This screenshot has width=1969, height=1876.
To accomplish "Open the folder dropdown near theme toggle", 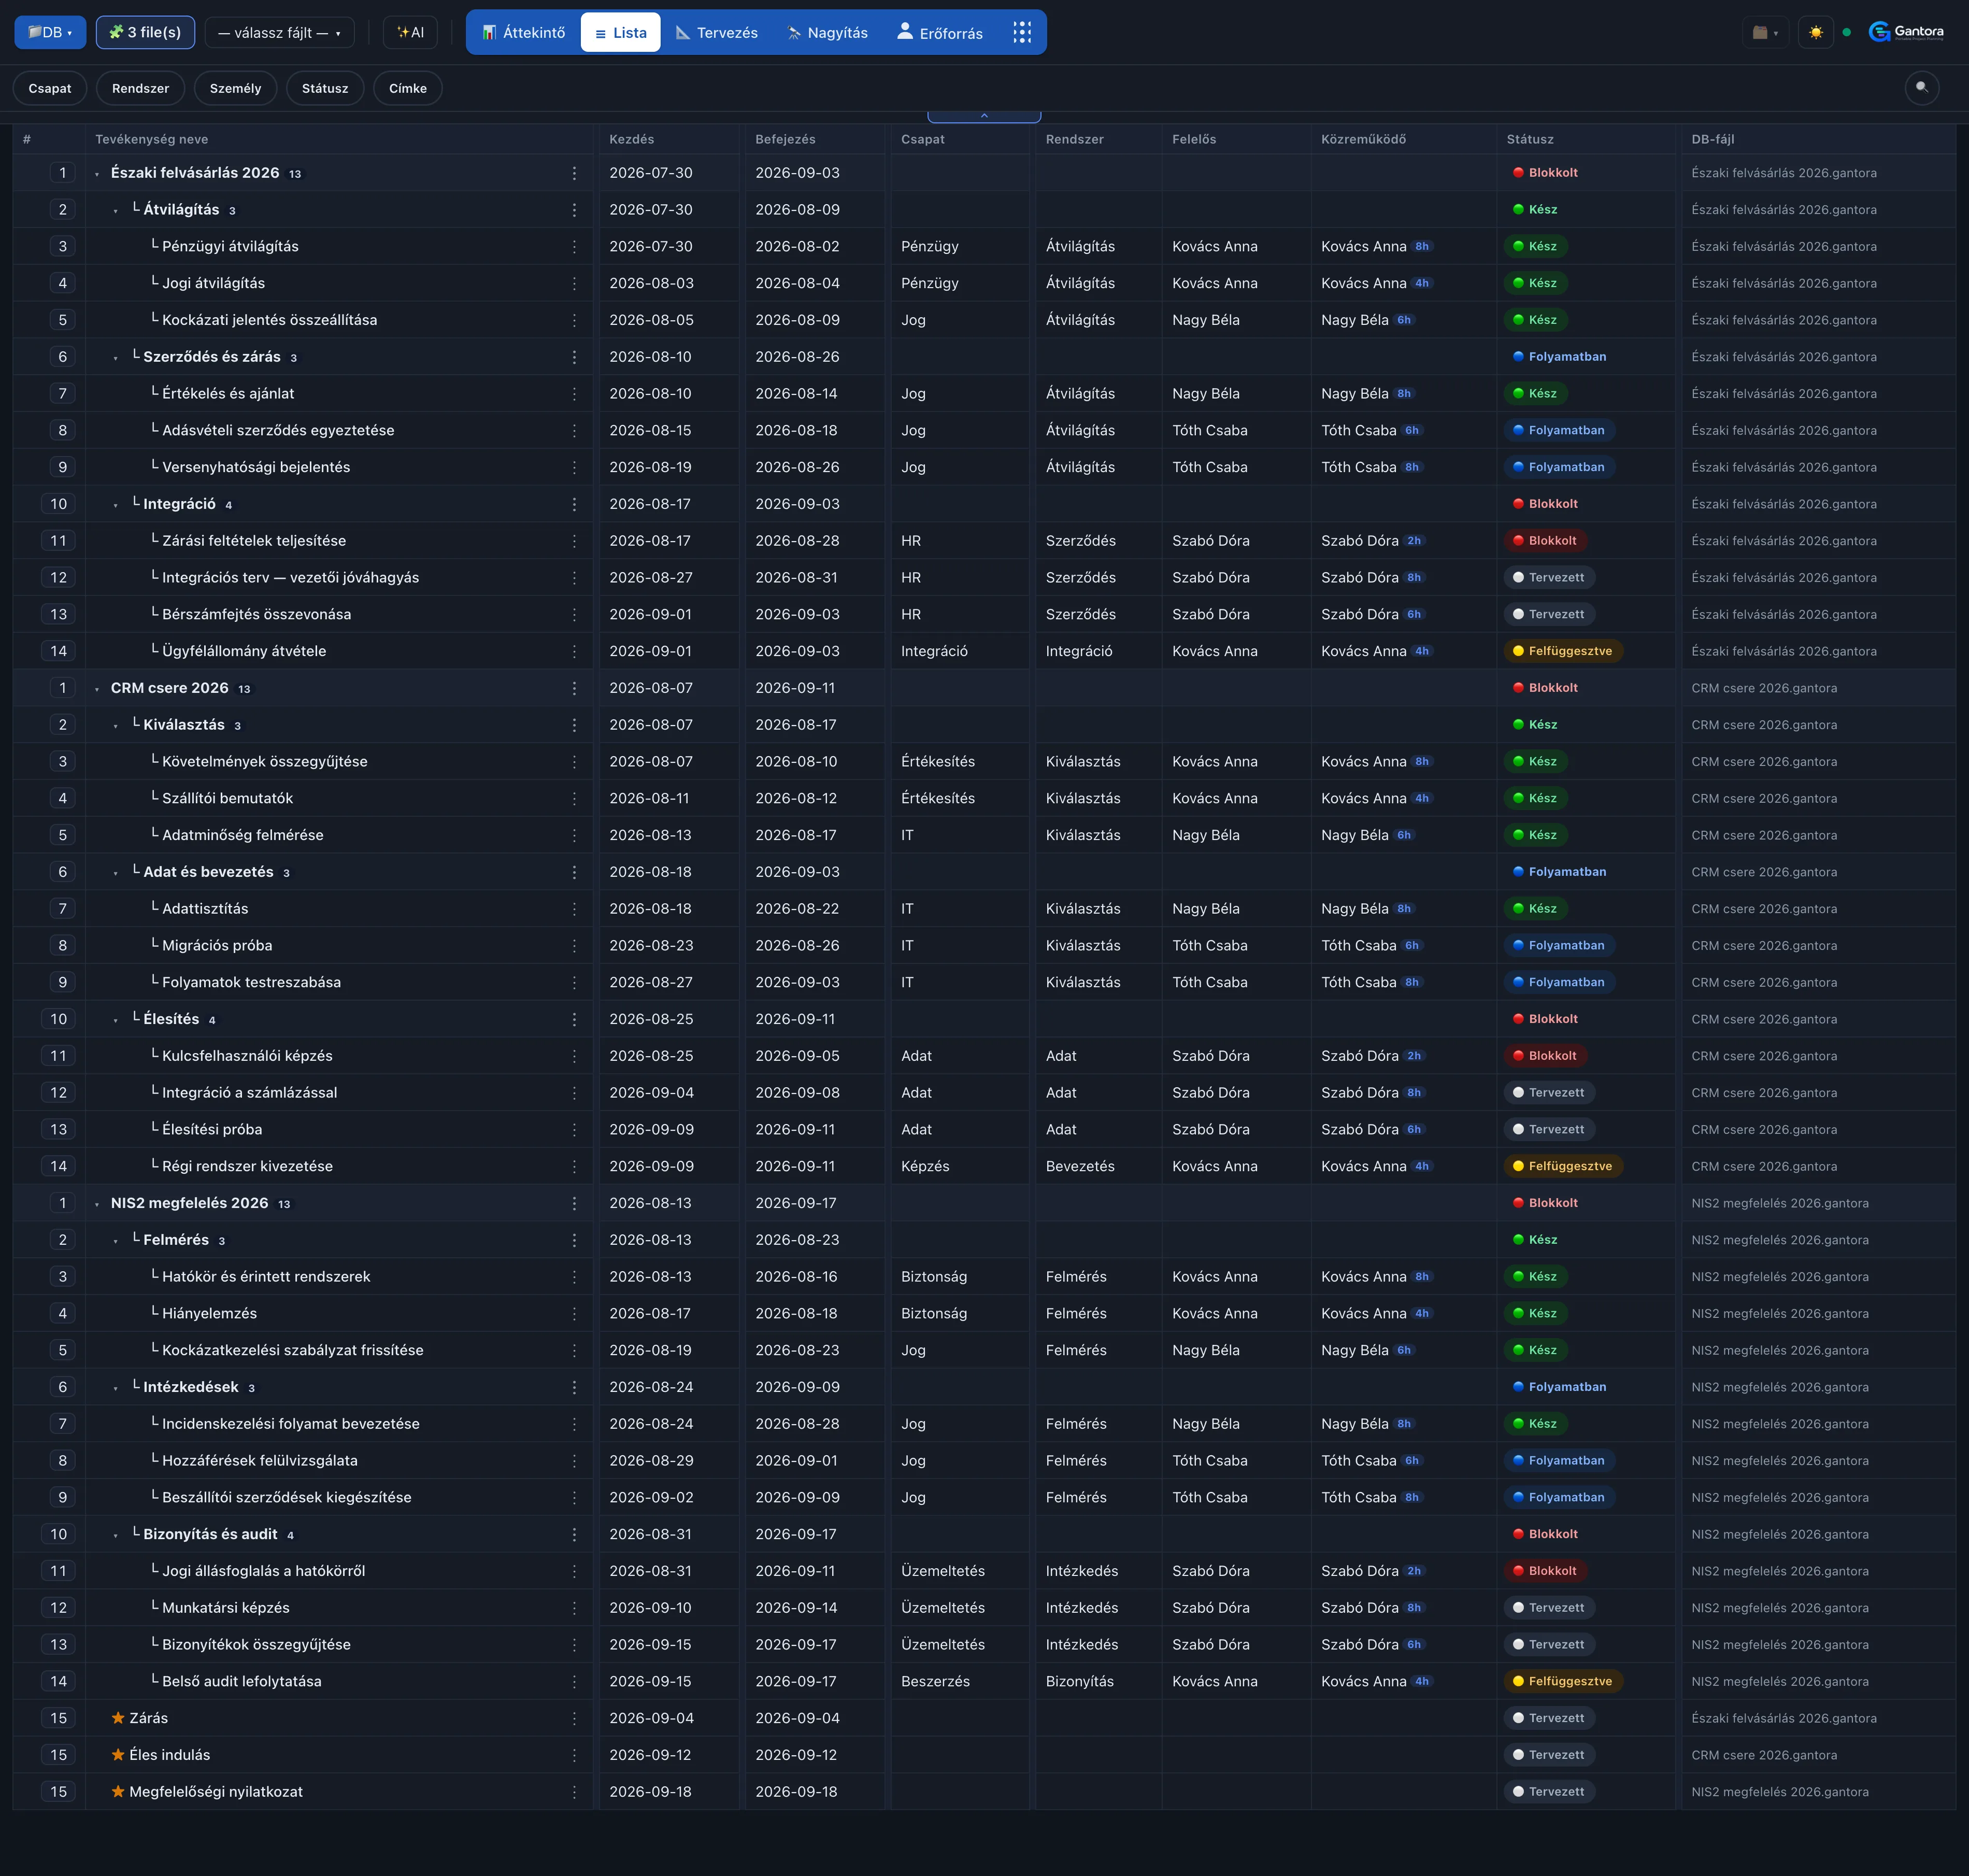I will 1765,32.
